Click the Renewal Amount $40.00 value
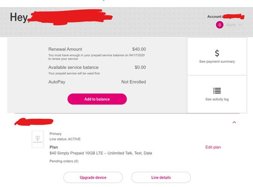Image resolution: width=253 pixels, height=187 pixels. pos(139,49)
